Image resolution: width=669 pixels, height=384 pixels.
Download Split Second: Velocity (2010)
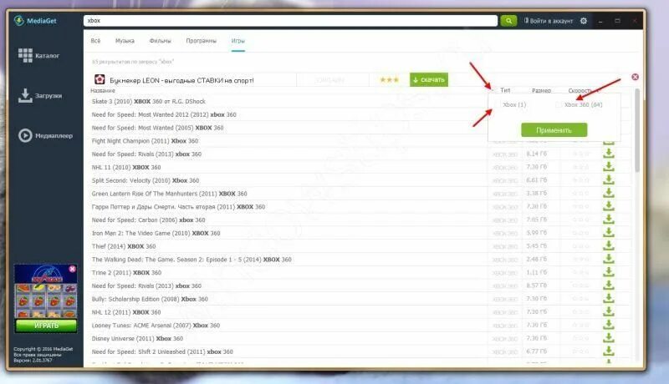(609, 179)
